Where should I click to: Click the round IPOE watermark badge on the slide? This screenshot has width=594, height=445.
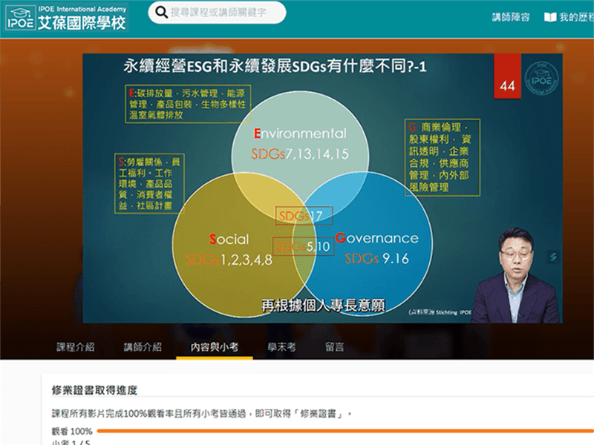point(540,79)
